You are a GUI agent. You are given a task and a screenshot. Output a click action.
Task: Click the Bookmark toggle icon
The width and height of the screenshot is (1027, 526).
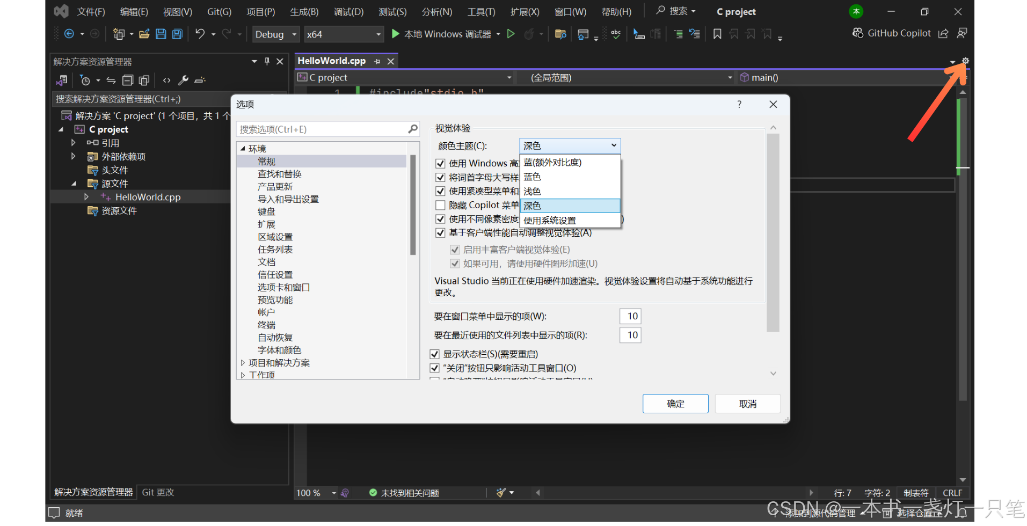(x=717, y=34)
